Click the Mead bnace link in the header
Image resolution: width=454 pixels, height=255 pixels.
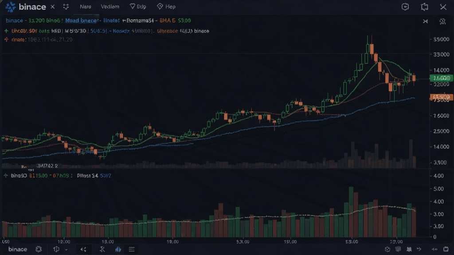point(81,20)
